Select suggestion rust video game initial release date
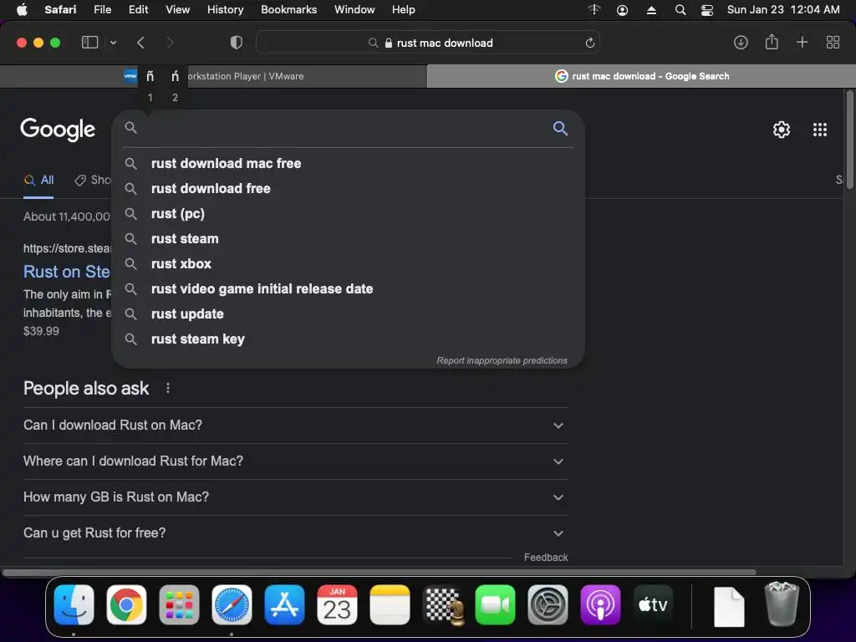The width and height of the screenshot is (856, 642). 348,288
